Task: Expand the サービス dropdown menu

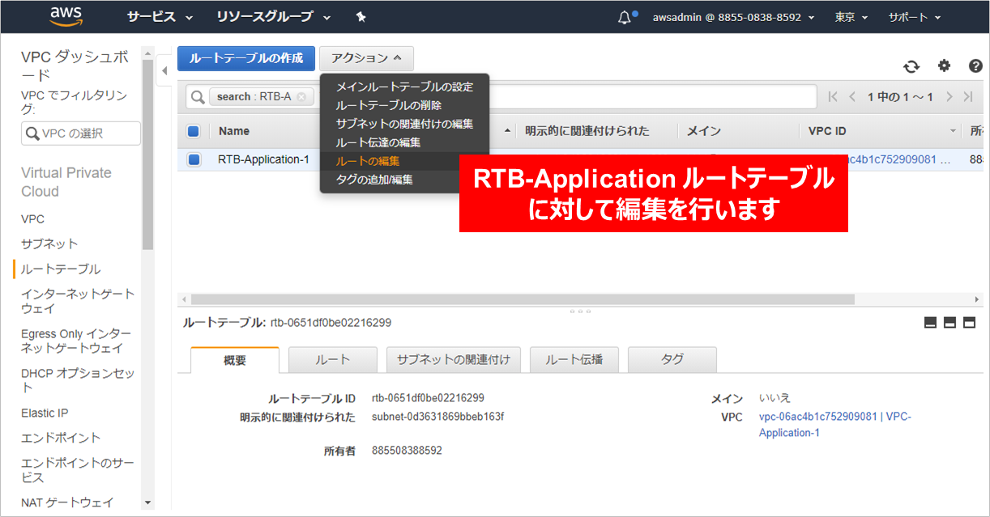Action: (x=160, y=17)
